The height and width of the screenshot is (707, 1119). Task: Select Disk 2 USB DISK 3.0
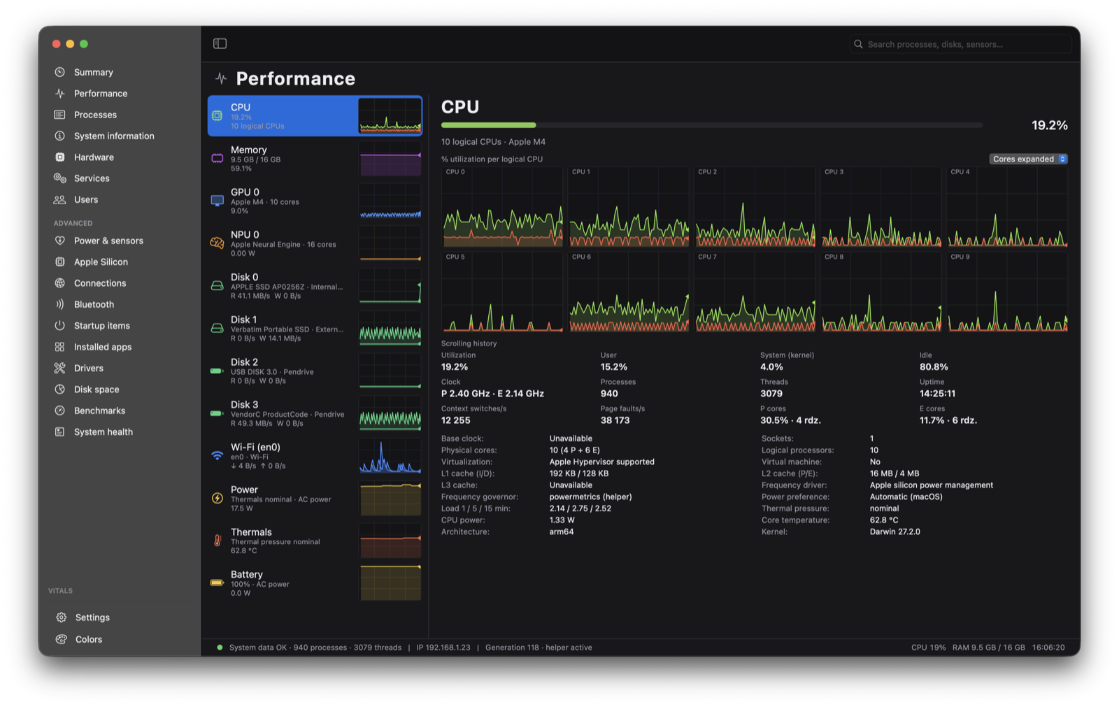[315, 371]
